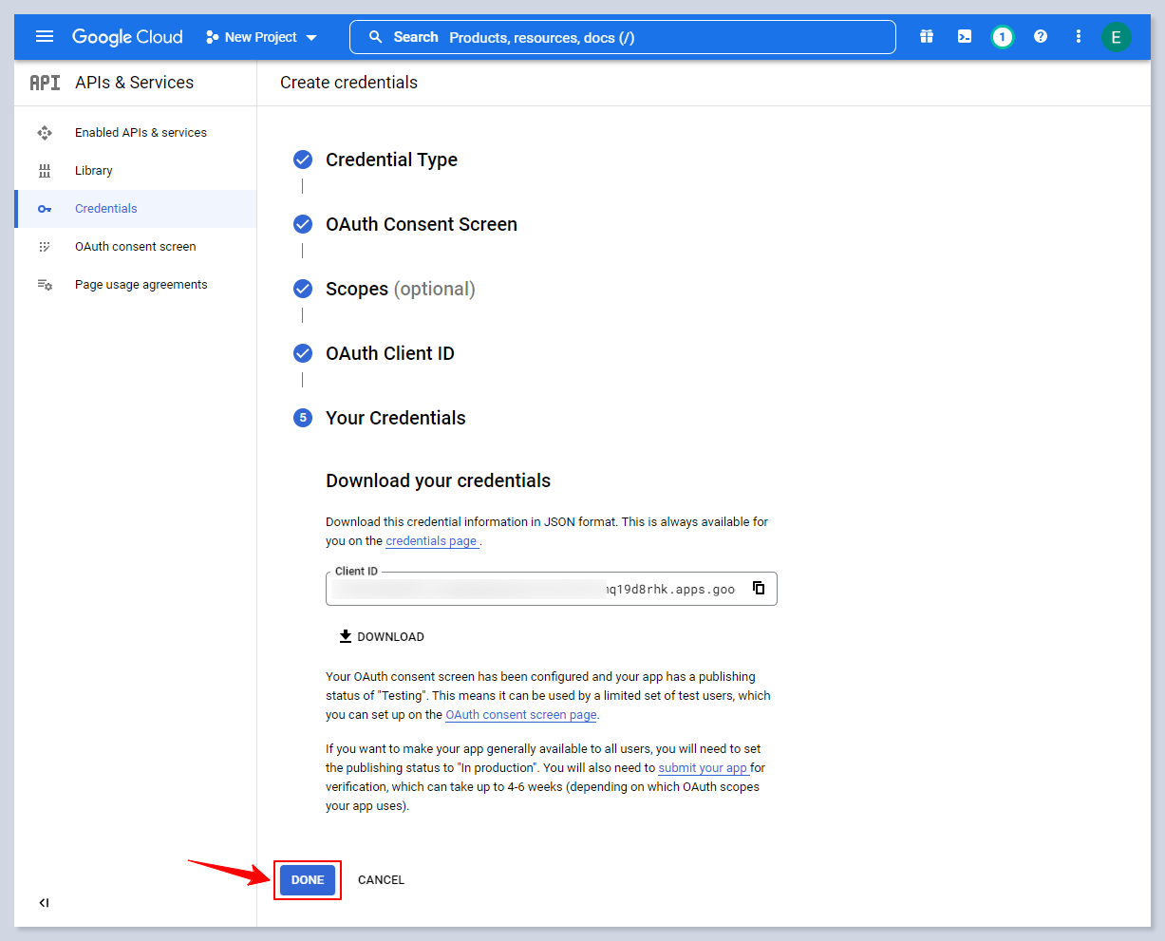
Task: Click the Your Credentials step heading
Action: pos(396,418)
